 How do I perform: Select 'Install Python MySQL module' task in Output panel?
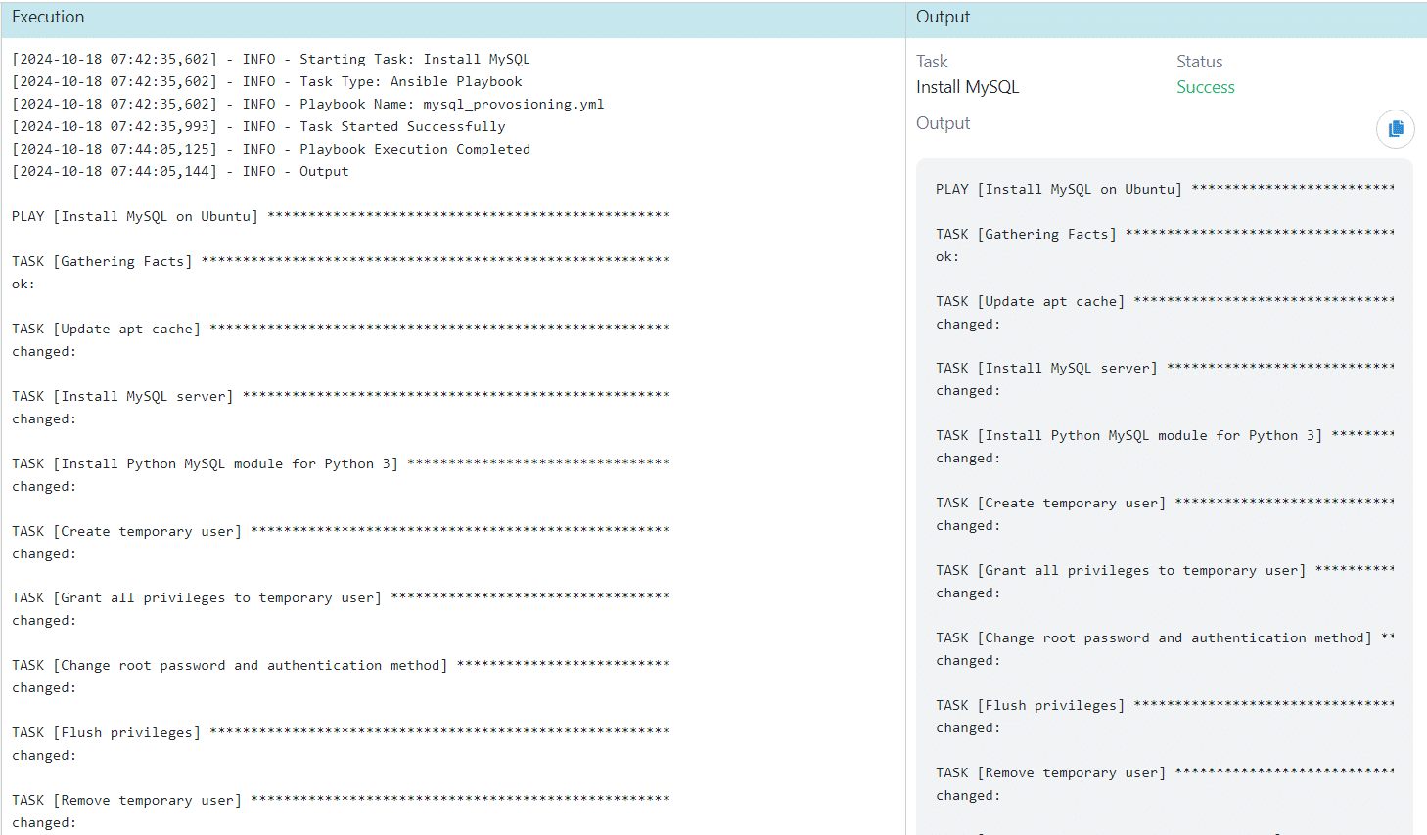[x=1165, y=436]
